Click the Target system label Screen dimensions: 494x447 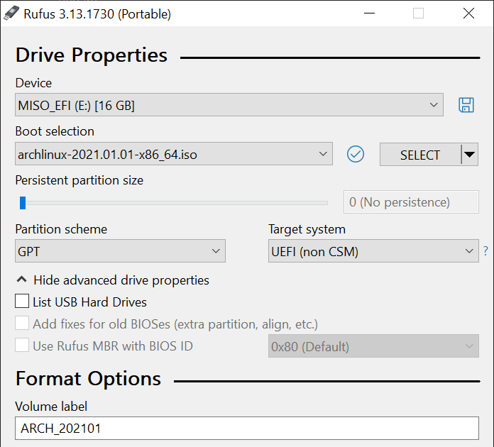tap(307, 229)
